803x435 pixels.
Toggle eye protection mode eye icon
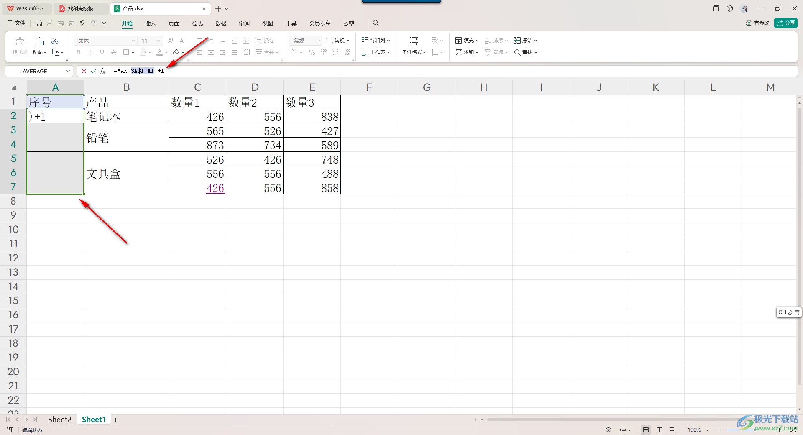tap(609, 430)
